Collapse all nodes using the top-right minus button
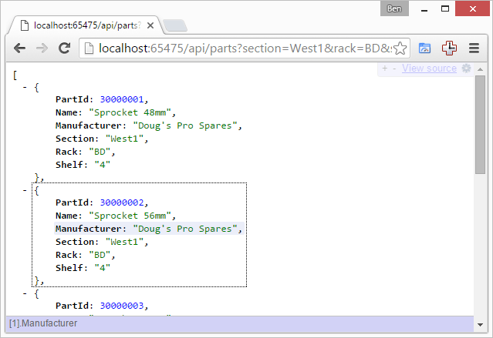 394,69
